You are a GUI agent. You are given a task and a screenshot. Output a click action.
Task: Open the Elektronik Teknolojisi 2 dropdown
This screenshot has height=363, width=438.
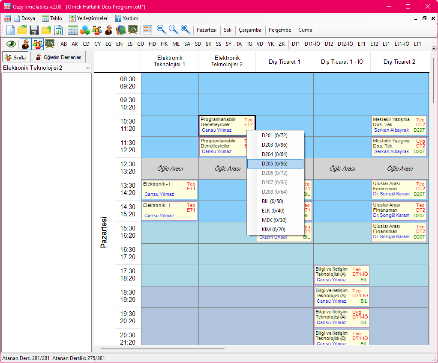click(x=46, y=68)
